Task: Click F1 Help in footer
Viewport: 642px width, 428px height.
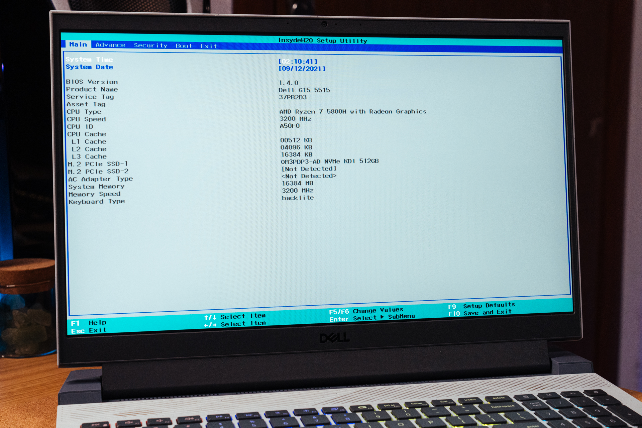Action: coord(89,323)
